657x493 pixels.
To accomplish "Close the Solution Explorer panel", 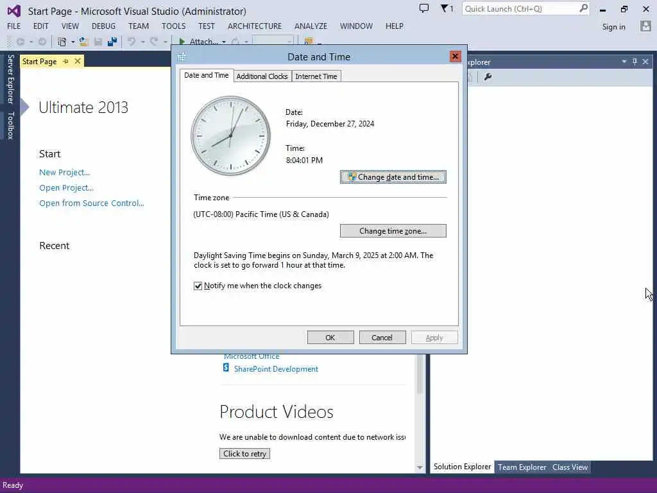I will point(645,62).
